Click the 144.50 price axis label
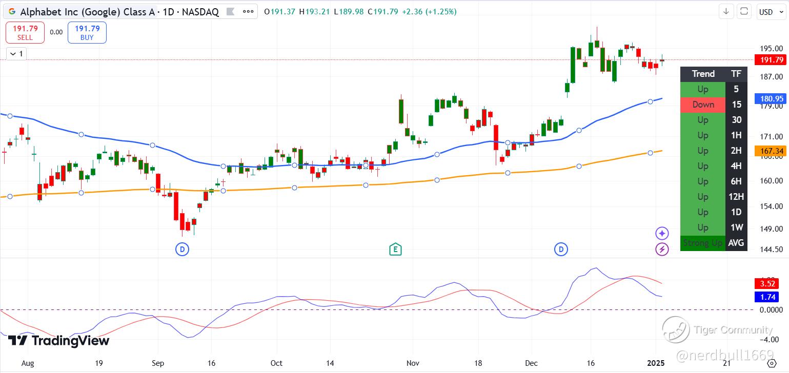 click(x=772, y=250)
